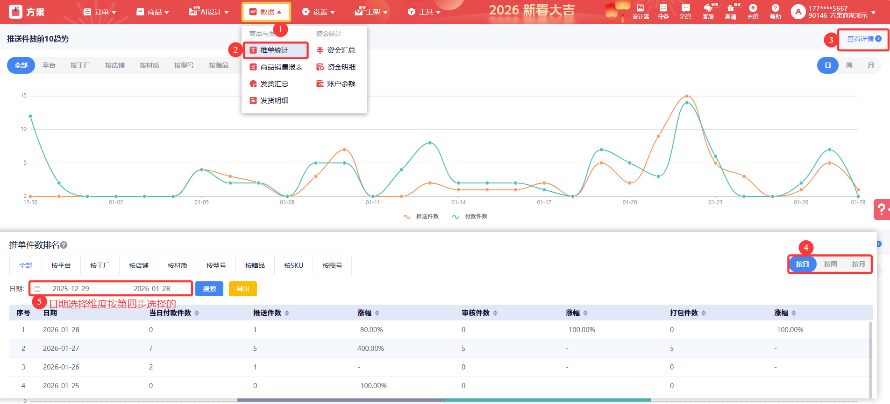Open the 消息 messages icon
The width and height of the screenshot is (890, 404).
(x=685, y=11)
